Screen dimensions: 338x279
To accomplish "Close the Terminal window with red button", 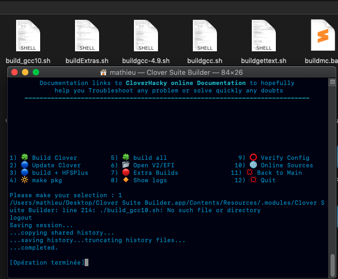I will (14, 72).
